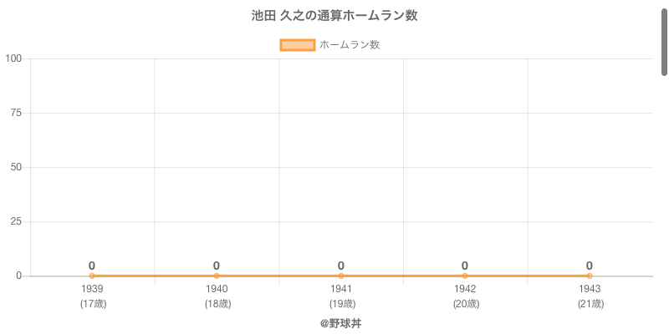
Task: Click the 50 y-axis tick label
Action: tap(16, 167)
